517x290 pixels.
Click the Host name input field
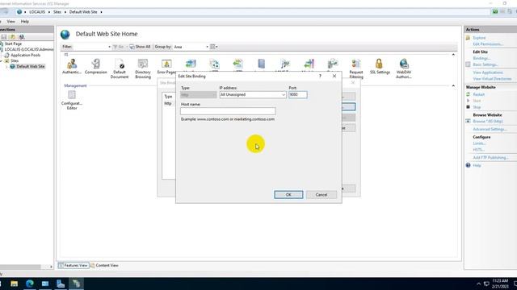click(228, 111)
